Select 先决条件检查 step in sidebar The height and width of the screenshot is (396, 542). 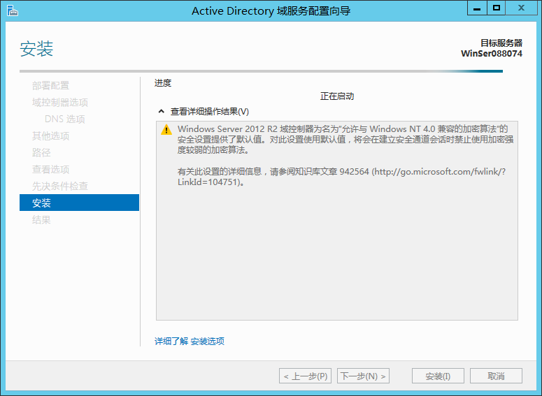[x=60, y=186]
